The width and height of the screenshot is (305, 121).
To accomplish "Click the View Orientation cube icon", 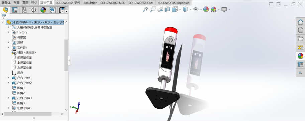I will click(175, 9).
